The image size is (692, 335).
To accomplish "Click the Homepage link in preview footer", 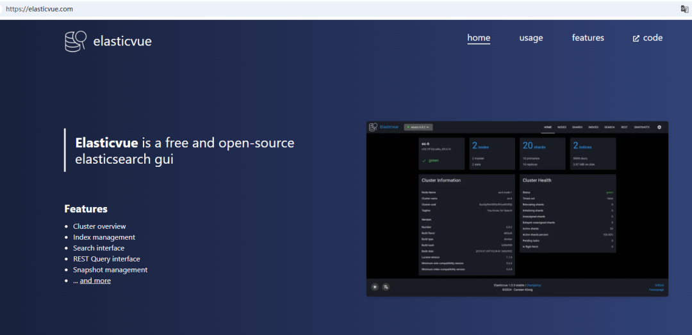I will (656, 290).
